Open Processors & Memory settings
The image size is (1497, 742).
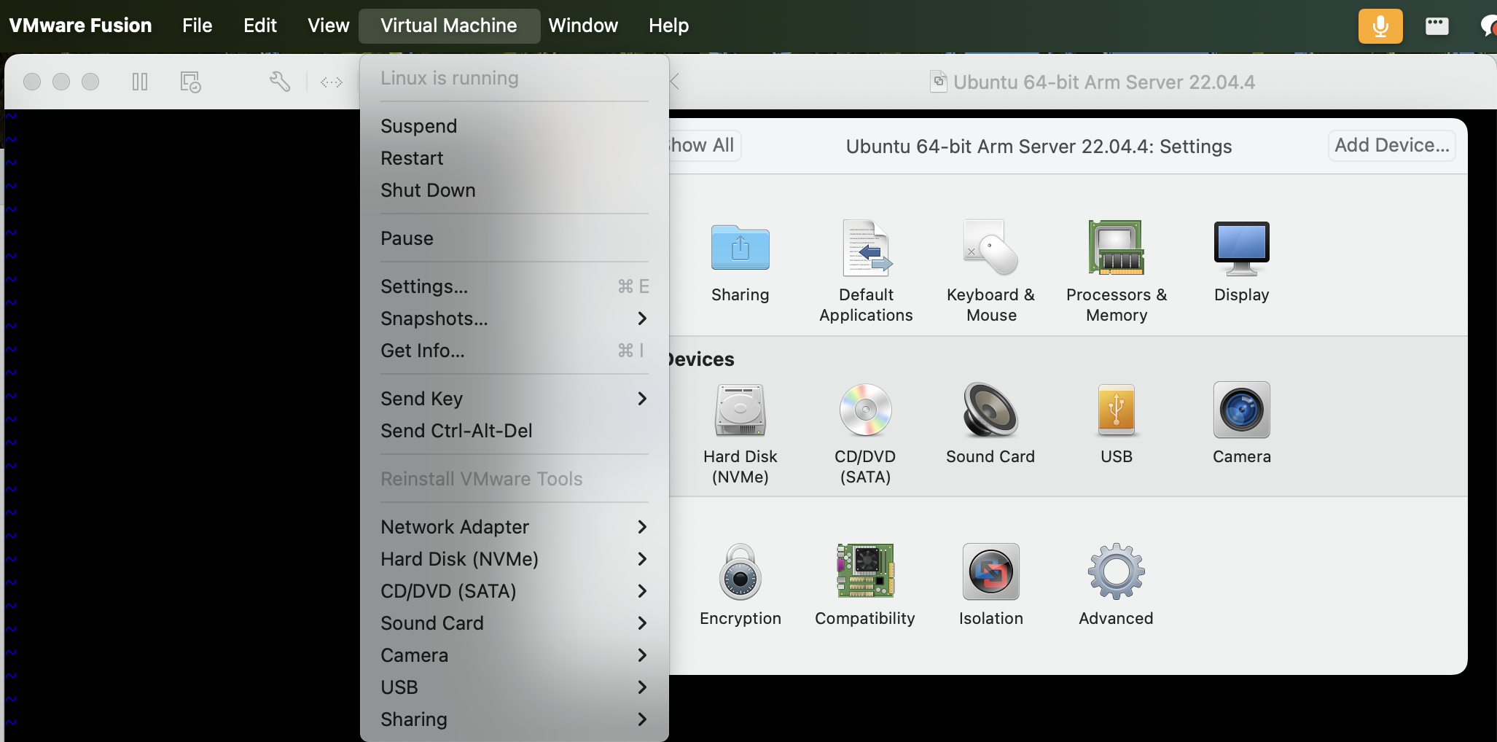click(1116, 248)
